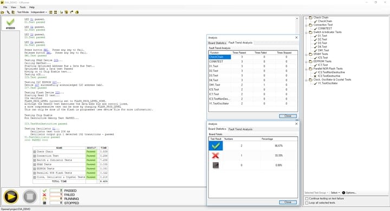Expand Check Chain row in results summary table
390x211 pixels.
(x=35, y=151)
